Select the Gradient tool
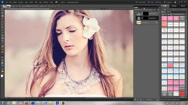The height and width of the screenshot is (105, 188). click(x=2, y=63)
